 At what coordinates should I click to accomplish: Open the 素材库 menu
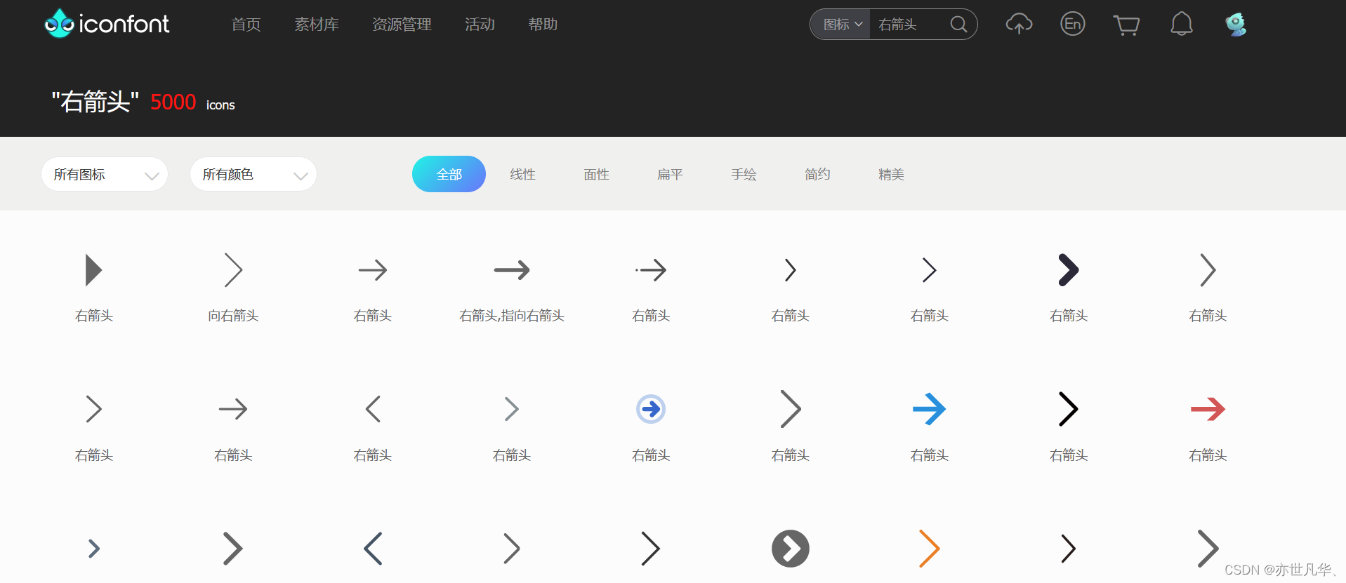coord(317,25)
